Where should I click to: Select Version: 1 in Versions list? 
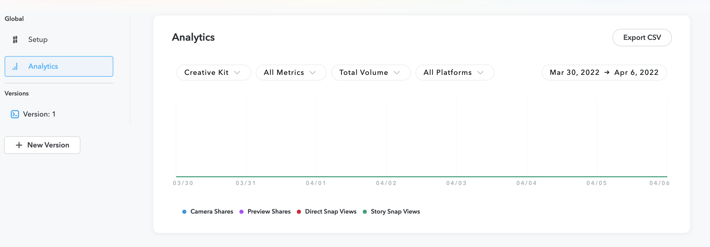pos(39,114)
